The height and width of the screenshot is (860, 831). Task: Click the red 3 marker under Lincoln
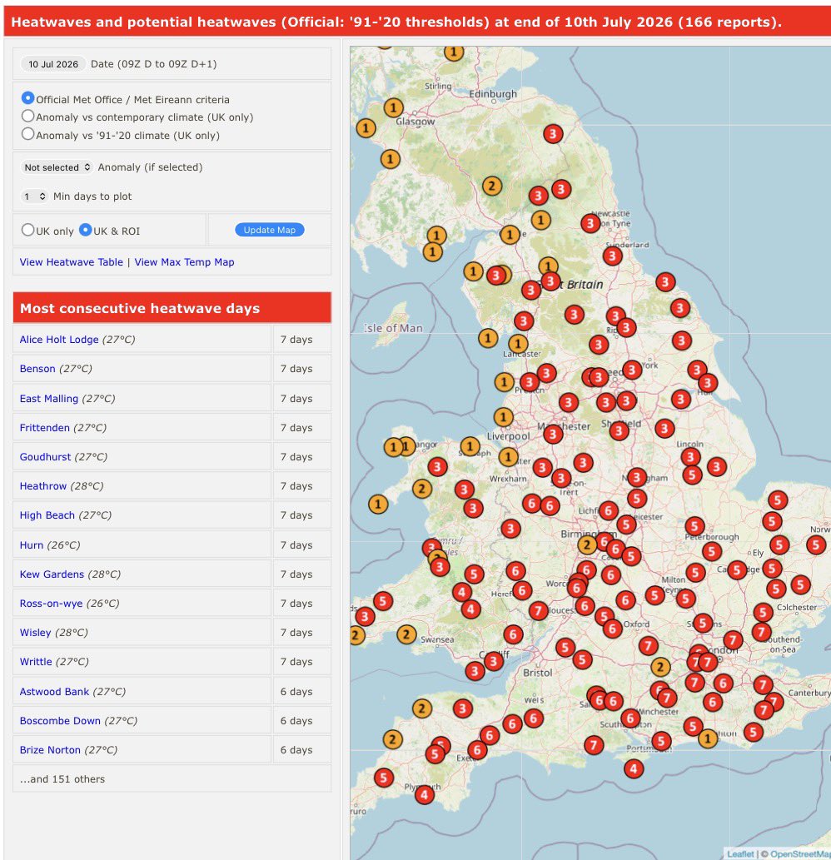click(x=690, y=457)
